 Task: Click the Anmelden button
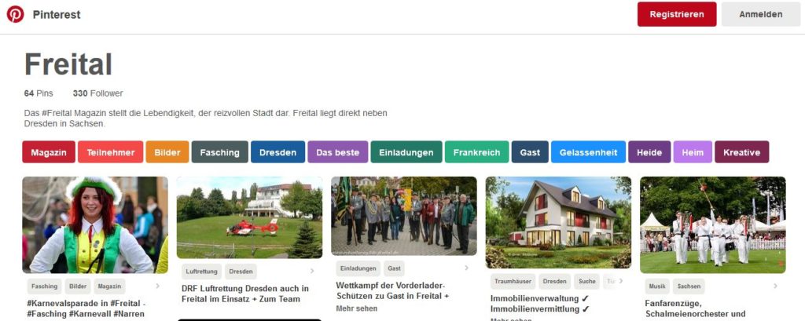coord(761,14)
